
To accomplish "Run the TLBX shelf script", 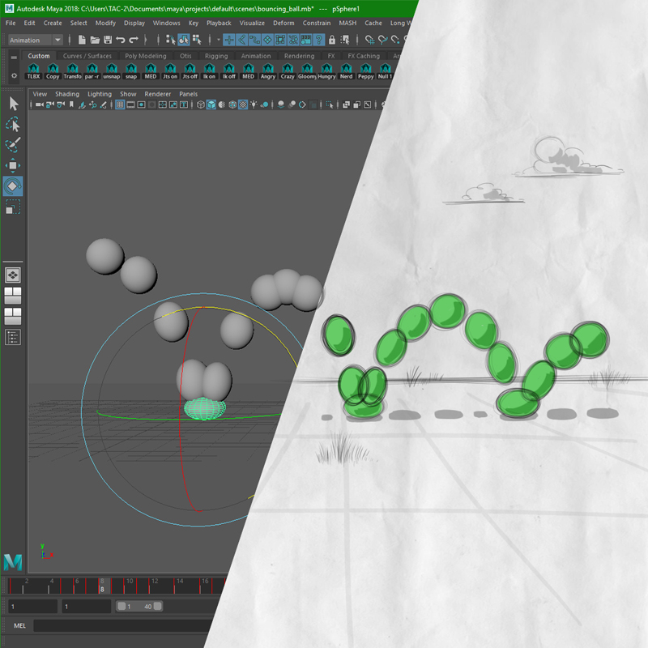I will 33,71.
